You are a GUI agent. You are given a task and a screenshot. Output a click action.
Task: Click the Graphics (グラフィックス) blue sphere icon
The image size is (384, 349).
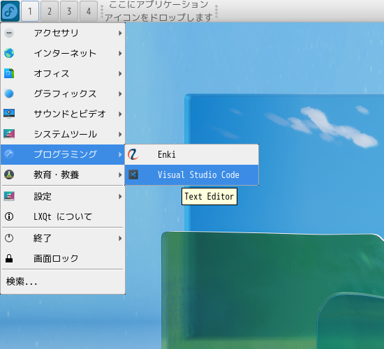point(9,94)
